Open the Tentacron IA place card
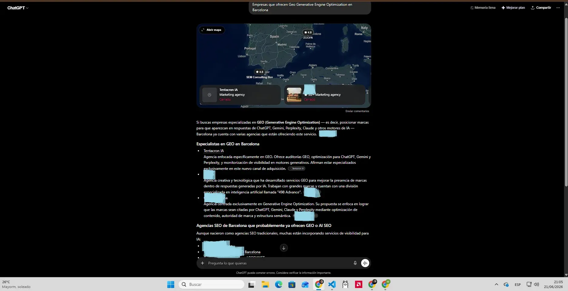This screenshot has height=291, width=568. click(240, 95)
